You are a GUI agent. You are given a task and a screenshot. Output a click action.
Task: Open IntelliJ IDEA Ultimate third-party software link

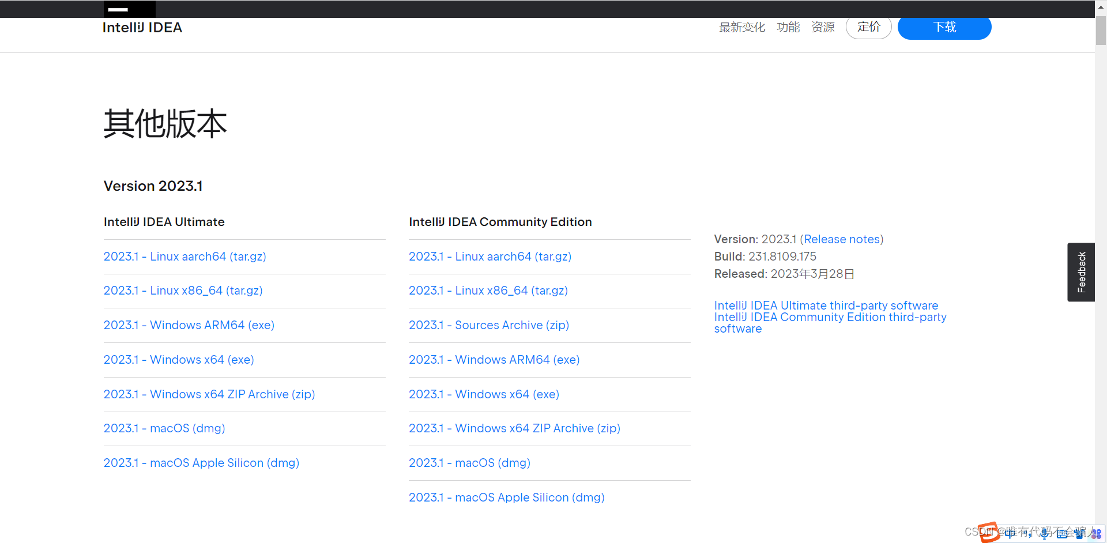[x=826, y=306]
